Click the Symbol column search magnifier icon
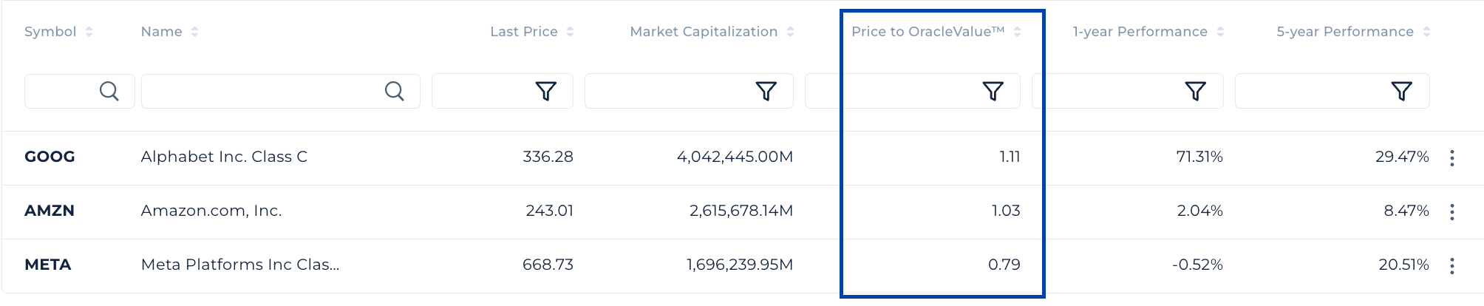Image resolution: width=1484 pixels, height=306 pixels. tap(109, 91)
